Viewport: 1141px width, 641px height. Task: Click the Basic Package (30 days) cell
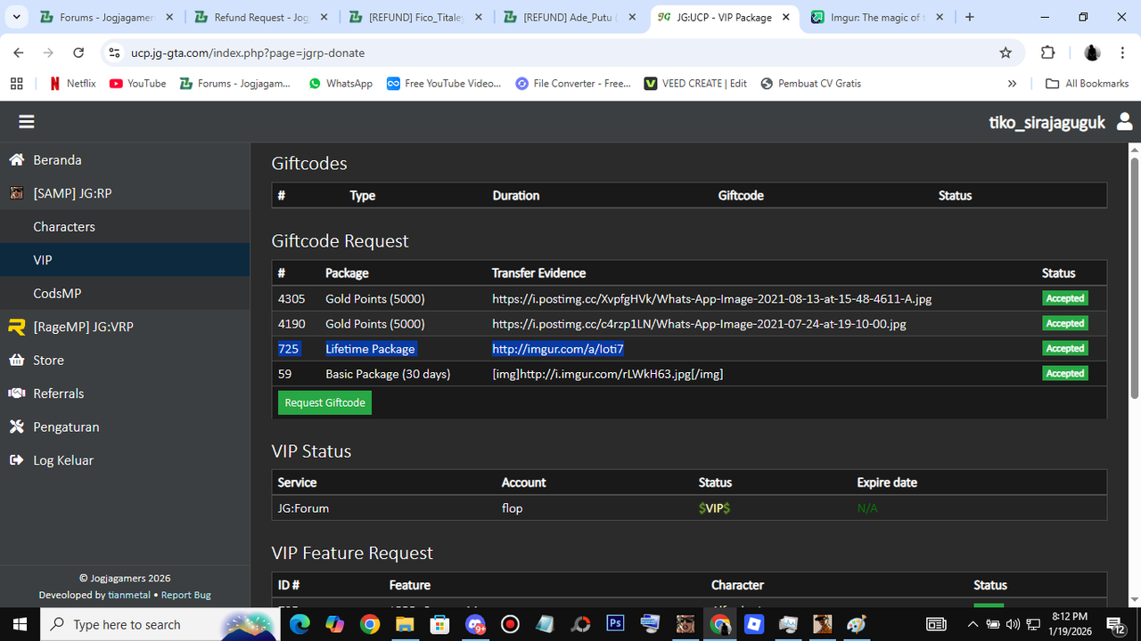pyautogui.click(x=388, y=374)
